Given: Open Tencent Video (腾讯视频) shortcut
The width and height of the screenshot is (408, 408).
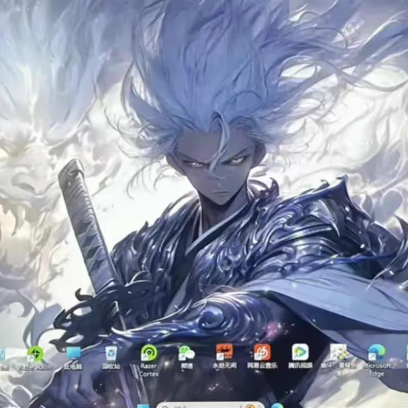Looking at the screenshot, I should click(300, 356).
